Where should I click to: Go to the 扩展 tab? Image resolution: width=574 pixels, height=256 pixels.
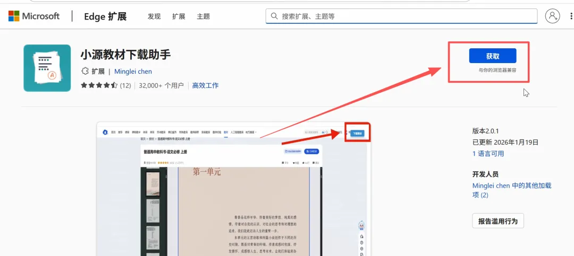pos(179,16)
